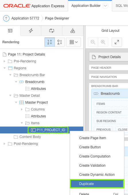Select Project Details page header in grid
Viewport: 128px width, 195px height.
(x=108, y=57)
